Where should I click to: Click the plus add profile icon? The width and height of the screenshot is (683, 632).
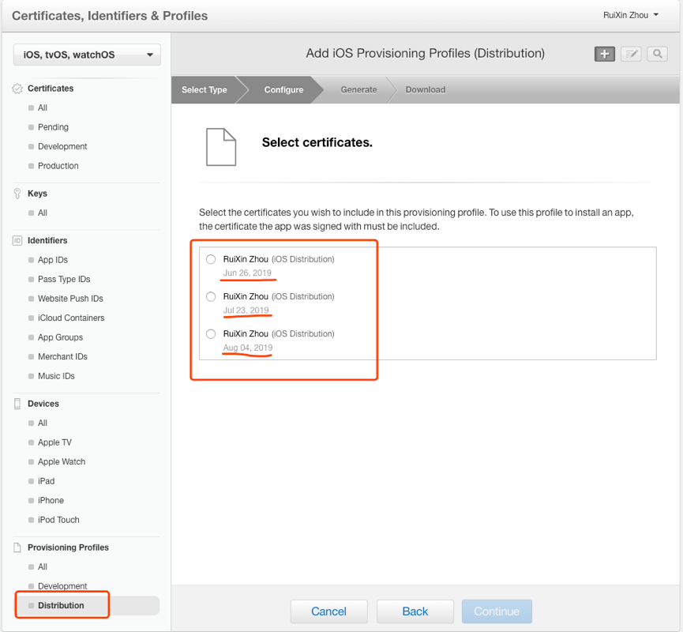(x=604, y=54)
